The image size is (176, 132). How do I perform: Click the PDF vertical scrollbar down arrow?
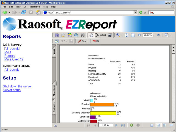[x=174, y=121]
